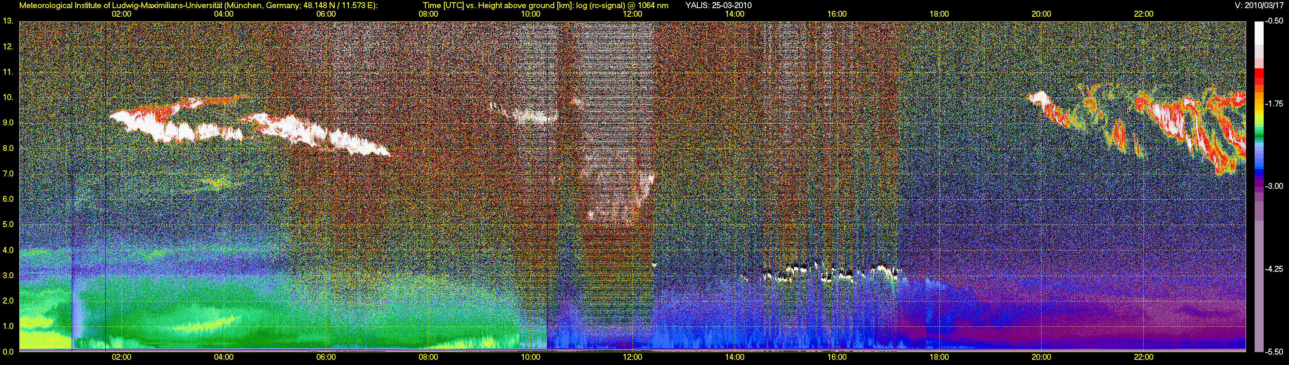
Task: Pick the 12. height axis label
Action: [7, 46]
